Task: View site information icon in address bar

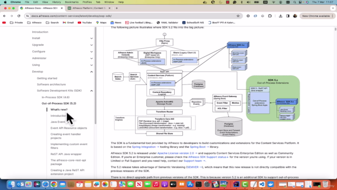Action: pos(27,16)
